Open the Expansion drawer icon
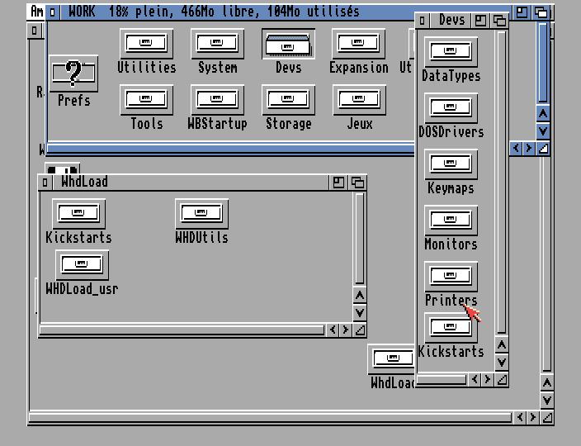The image size is (581, 446). [x=359, y=44]
